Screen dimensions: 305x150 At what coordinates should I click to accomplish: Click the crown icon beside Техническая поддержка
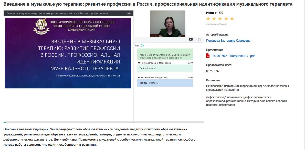pos(139,77)
